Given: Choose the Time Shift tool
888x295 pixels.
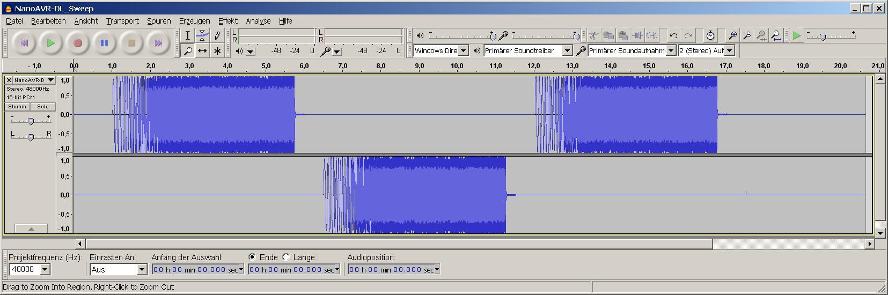Looking at the screenshot, I should 202,51.
